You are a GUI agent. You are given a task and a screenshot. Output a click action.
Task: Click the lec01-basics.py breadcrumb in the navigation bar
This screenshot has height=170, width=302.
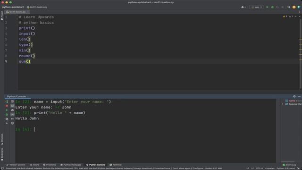37,7
